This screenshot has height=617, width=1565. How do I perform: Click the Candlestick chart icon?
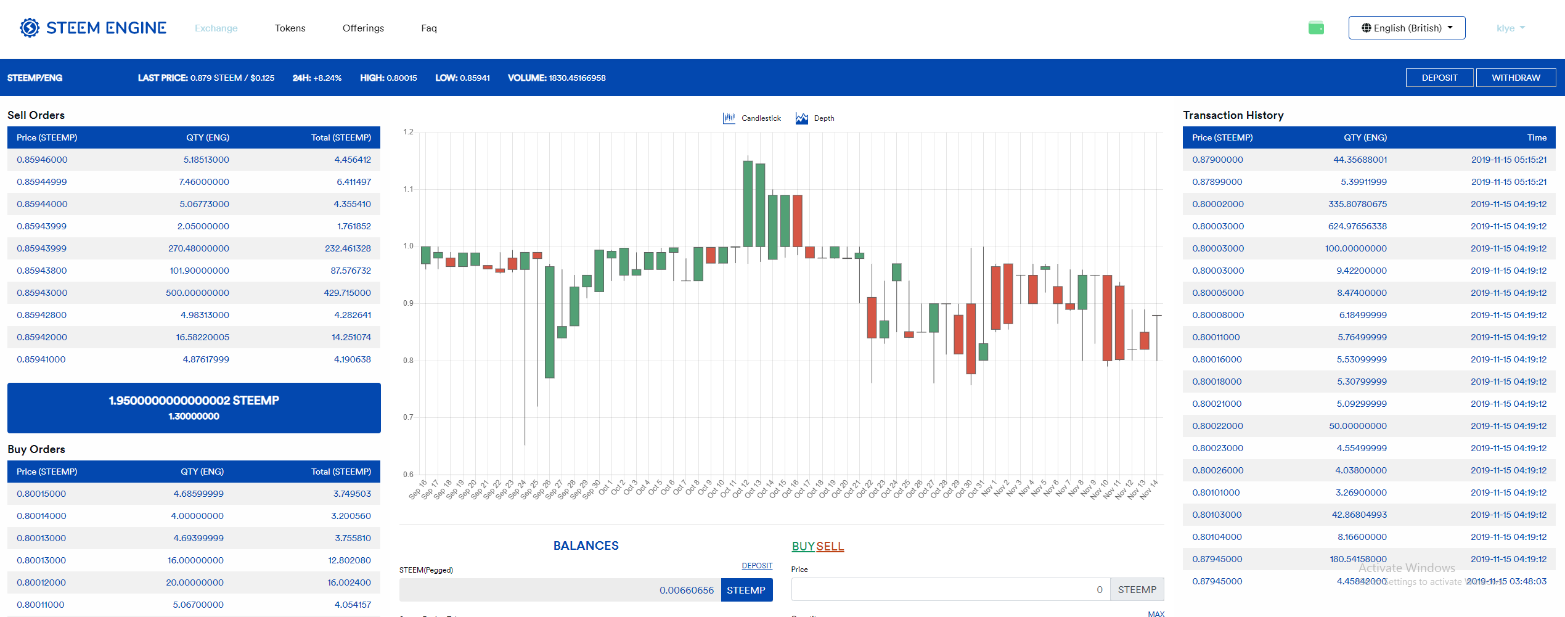(729, 118)
